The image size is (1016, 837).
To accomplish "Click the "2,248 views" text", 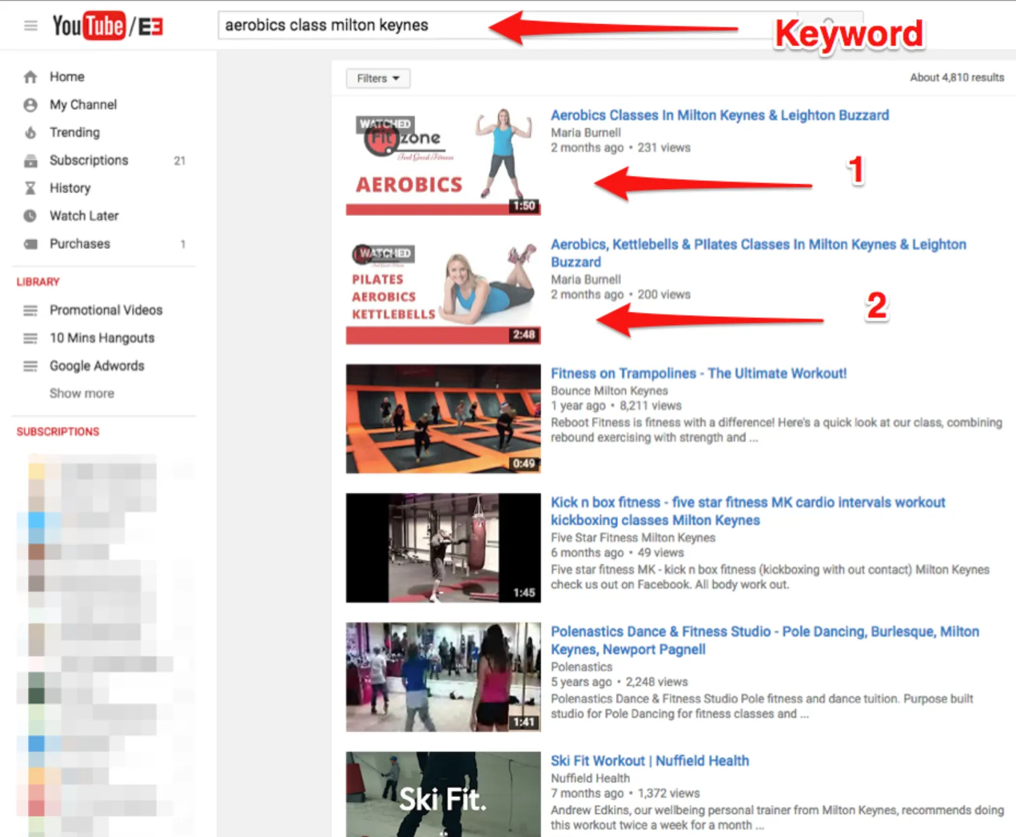I will click(657, 682).
